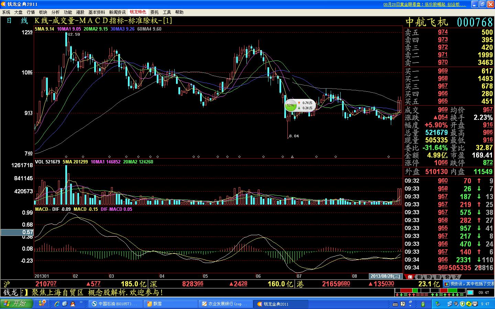Open the 钱龙特色 menu

tap(138, 12)
